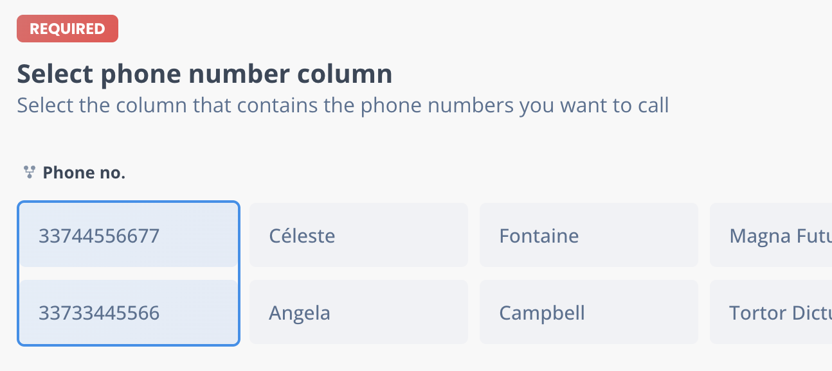Choose the Angela cell
This screenshot has height=371, width=832.
click(x=359, y=312)
